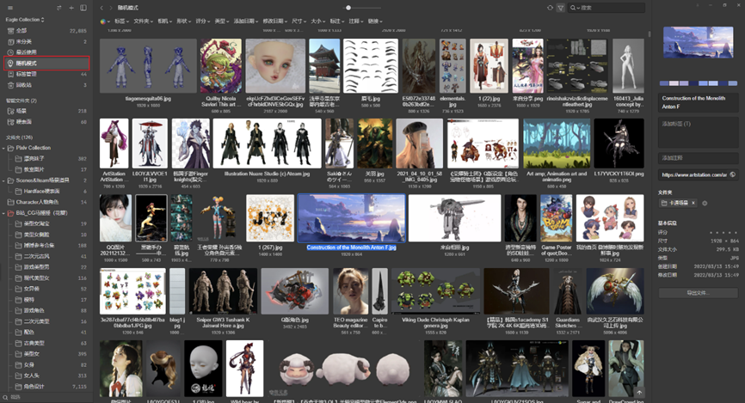Open the 回收站 trash item in sidebar
This screenshot has width=745, height=403.
[x=46, y=85]
